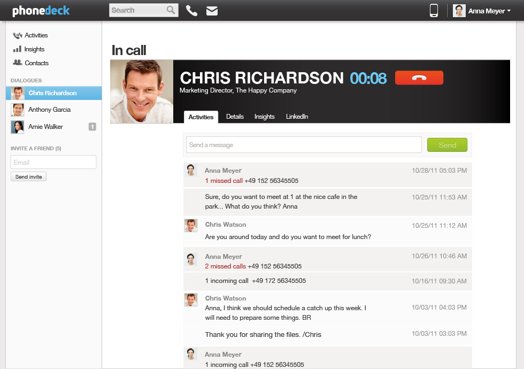524x369 pixels.
Task: Open Contacts in the left sidebar
Action: pos(36,63)
